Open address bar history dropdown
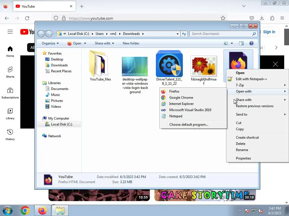This screenshot has width=289, height=216. point(178,34)
